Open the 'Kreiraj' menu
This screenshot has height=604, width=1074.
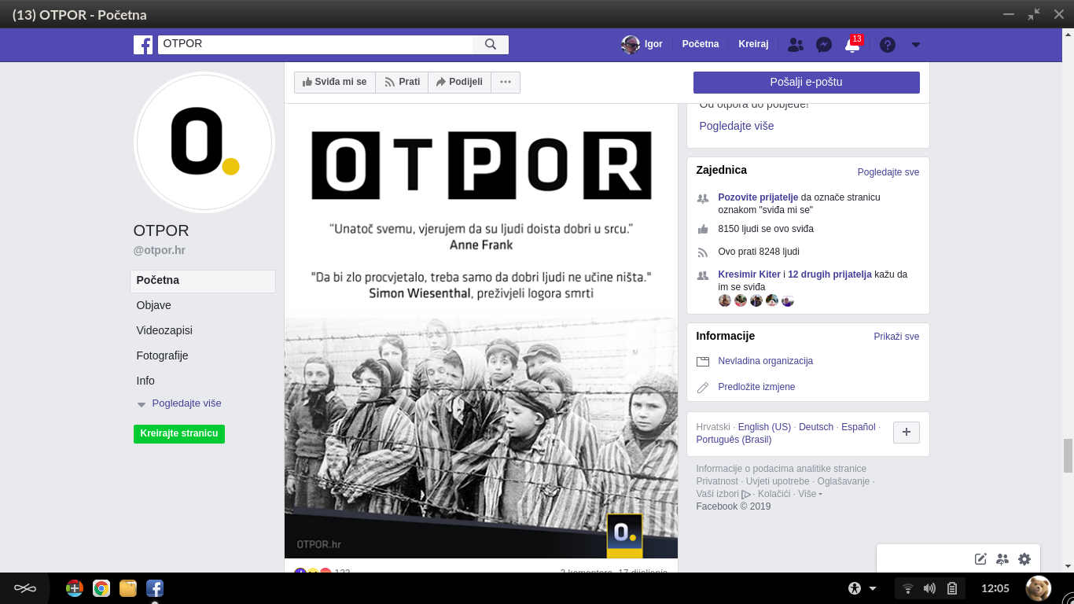[x=753, y=44]
